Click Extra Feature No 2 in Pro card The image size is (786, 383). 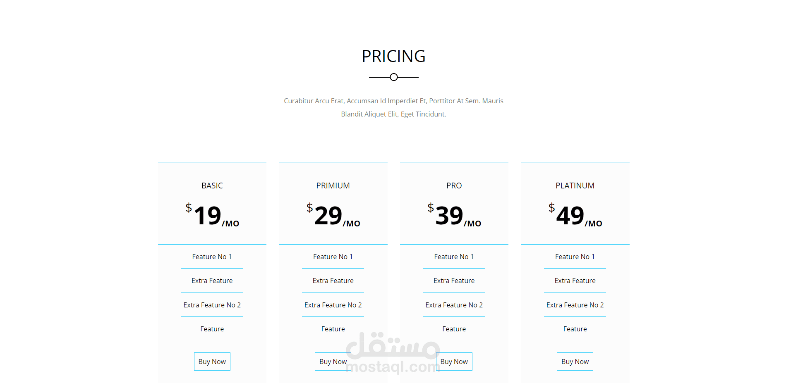coord(454,305)
